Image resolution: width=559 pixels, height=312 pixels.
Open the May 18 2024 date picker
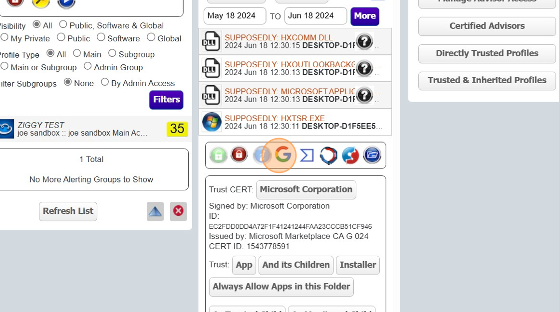[x=234, y=15]
